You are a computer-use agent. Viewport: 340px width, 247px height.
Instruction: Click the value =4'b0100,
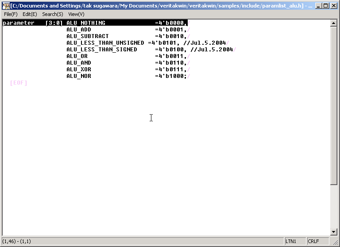171,50
